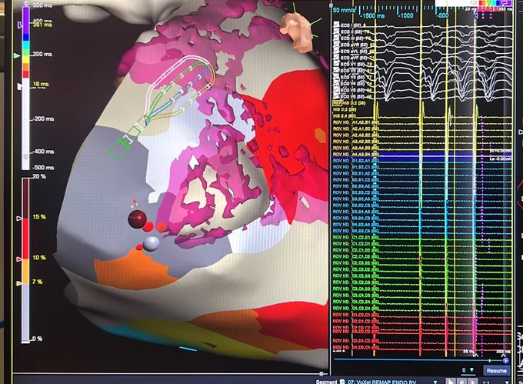Viewport: 523px width, 384px height.
Task: Select the 10 % threshold handle
Action: [19, 259]
